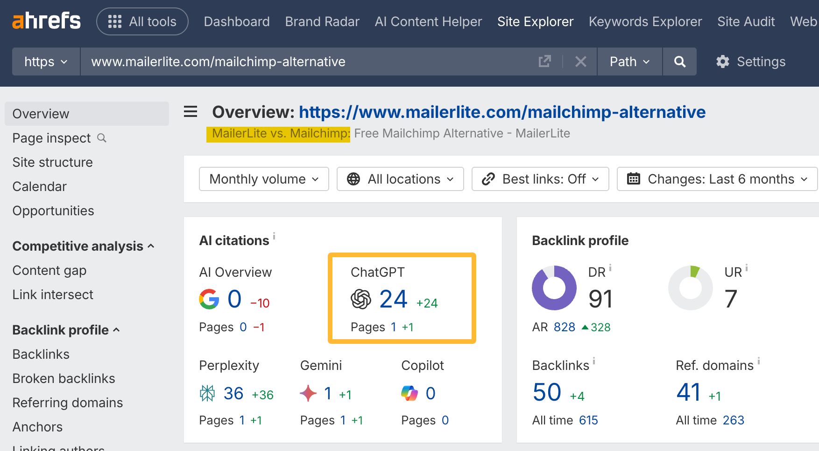Switch to Keywords Explorer
Viewport: 819px width, 451px height.
(645, 21)
